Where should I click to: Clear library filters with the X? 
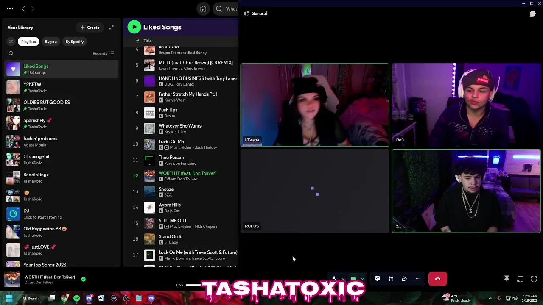click(x=11, y=42)
